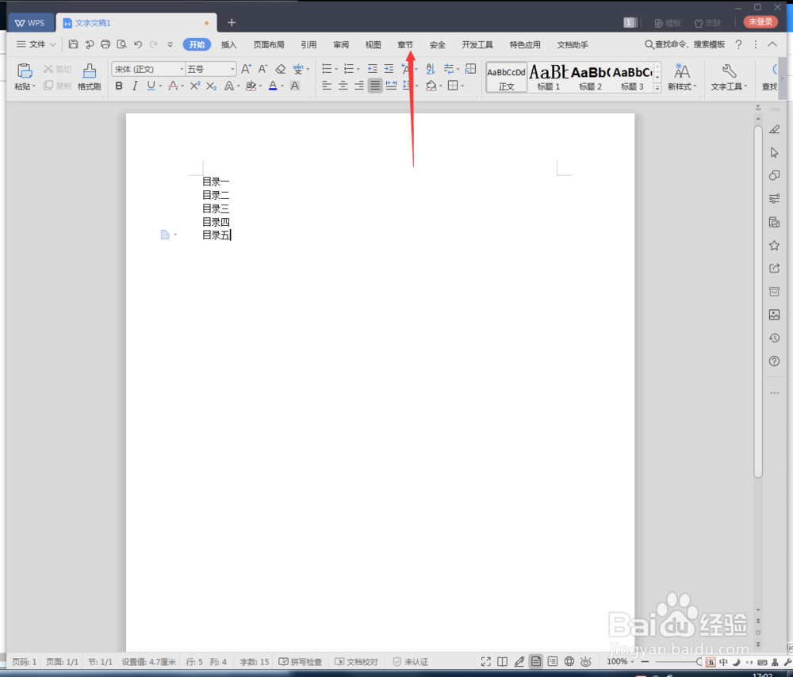Toggle strikethrough formatting
The width and height of the screenshot is (793, 677).
(x=173, y=86)
